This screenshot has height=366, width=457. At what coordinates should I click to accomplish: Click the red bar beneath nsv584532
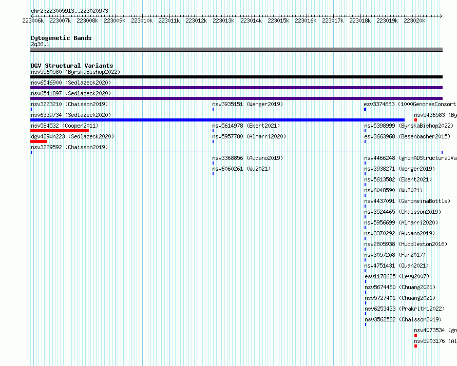coord(60,131)
